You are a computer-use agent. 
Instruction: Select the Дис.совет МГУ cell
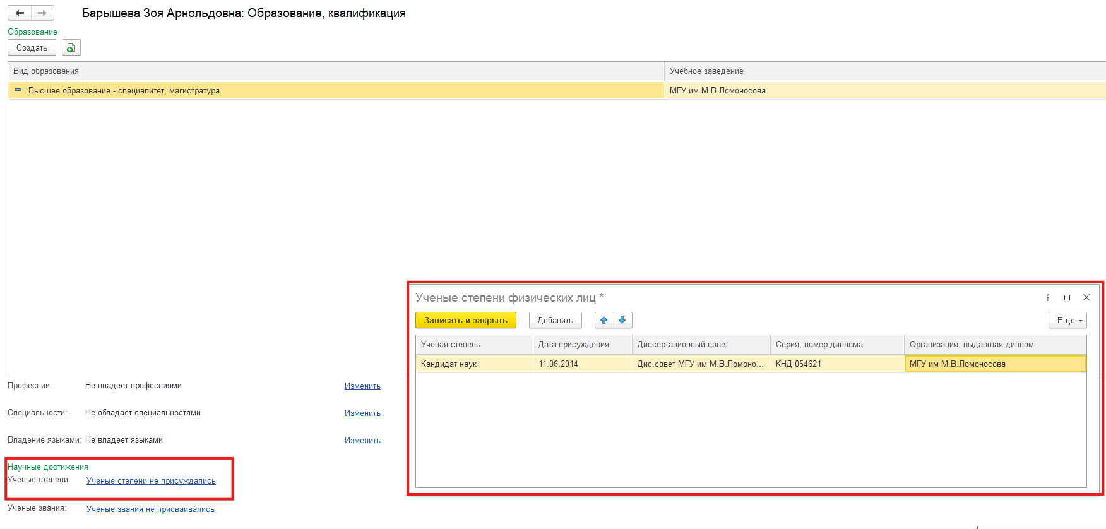(701, 364)
